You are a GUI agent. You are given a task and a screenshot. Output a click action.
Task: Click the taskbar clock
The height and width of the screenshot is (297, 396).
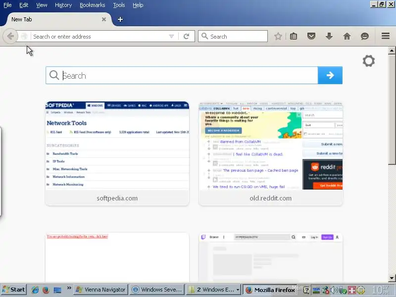(381, 290)
